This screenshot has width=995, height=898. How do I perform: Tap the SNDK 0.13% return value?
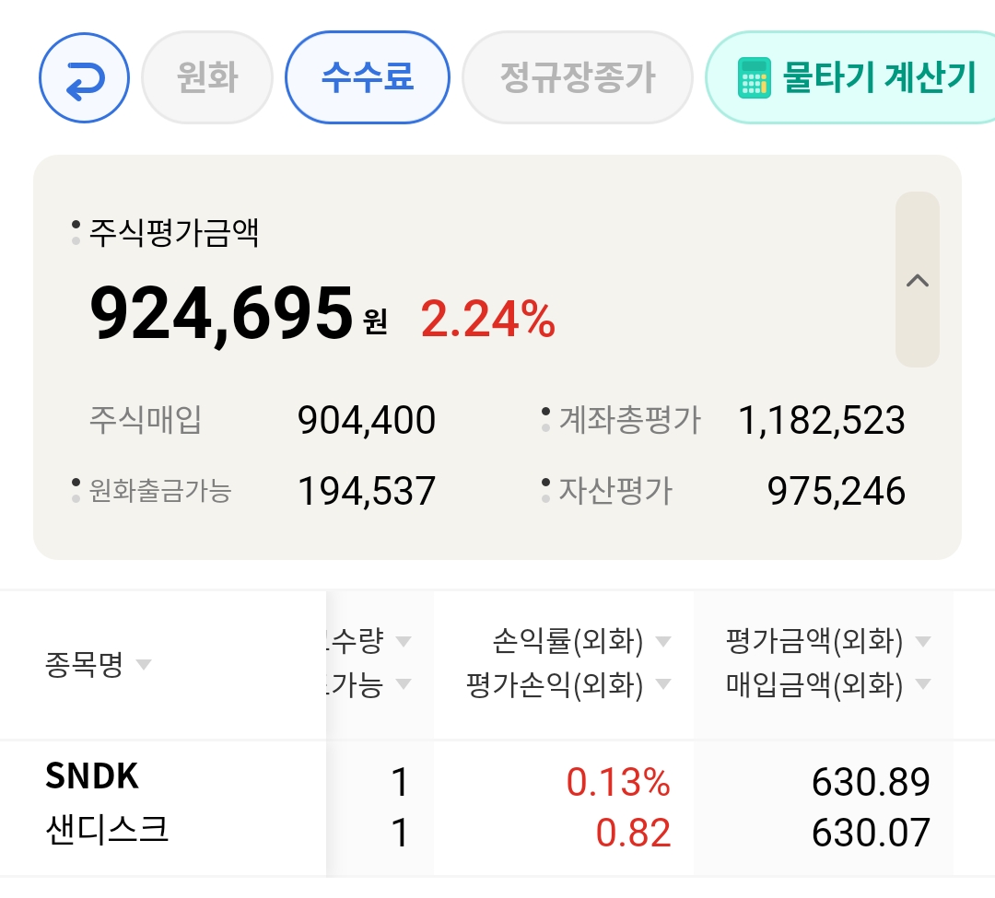(617, 783)
